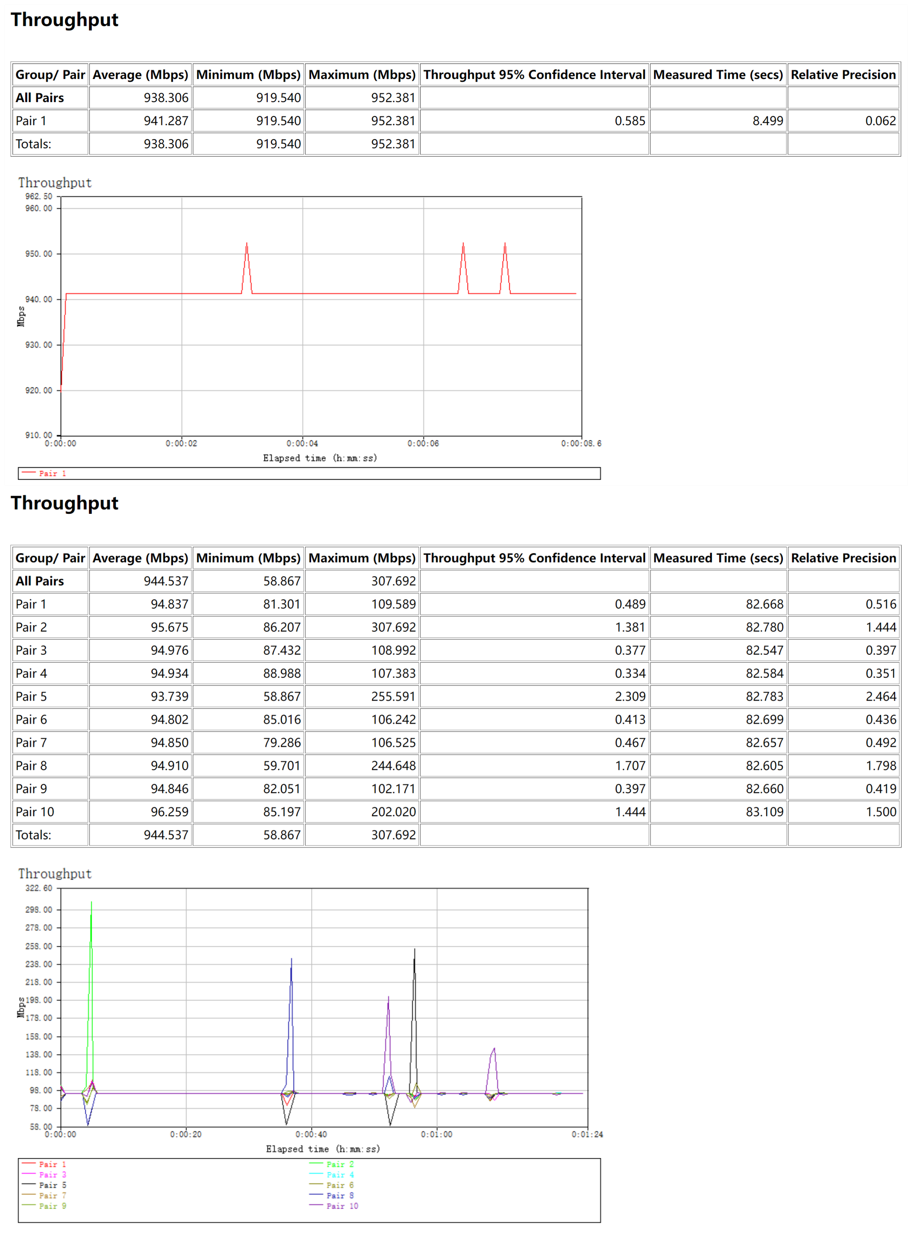The image size is (912, 1233).
Task: Click the Pair 8 blue legend entry
Action: (x=340, y=1196)
